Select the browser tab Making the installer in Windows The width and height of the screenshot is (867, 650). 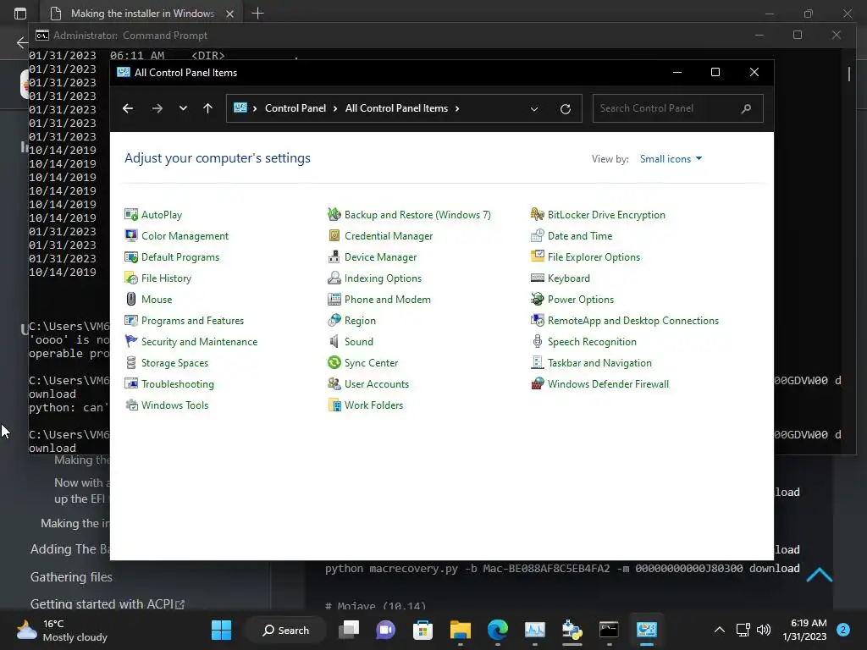pos(141,14)
